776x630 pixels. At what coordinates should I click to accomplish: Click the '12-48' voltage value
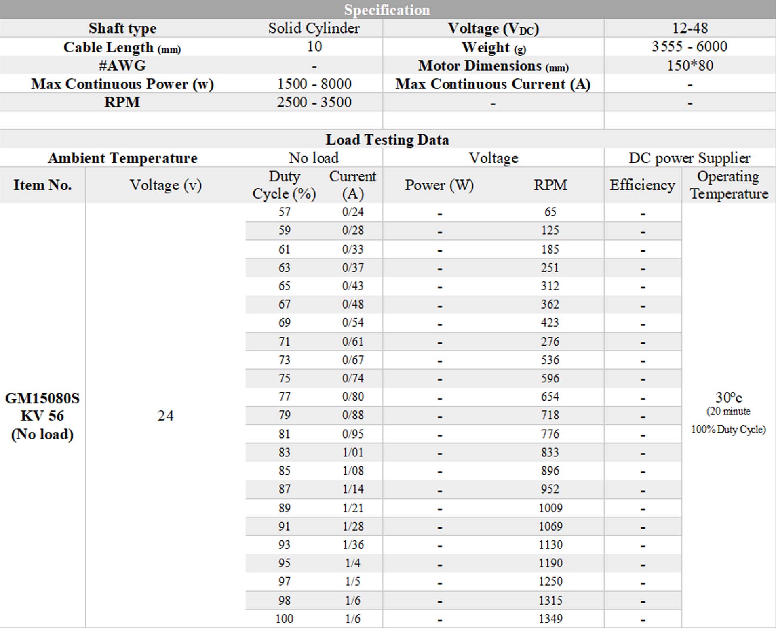click(690, 28)
